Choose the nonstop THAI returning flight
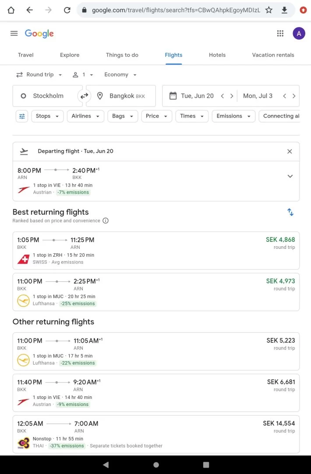This screenshot has width=311, height=474. 156,434
